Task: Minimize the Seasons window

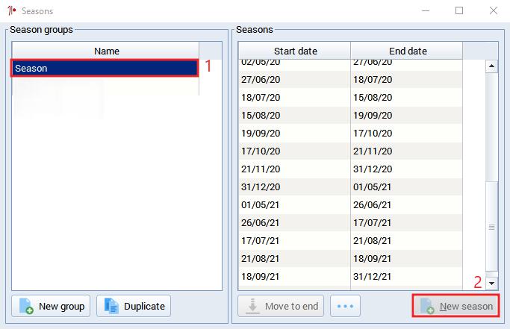Action: tap(426, 10)
